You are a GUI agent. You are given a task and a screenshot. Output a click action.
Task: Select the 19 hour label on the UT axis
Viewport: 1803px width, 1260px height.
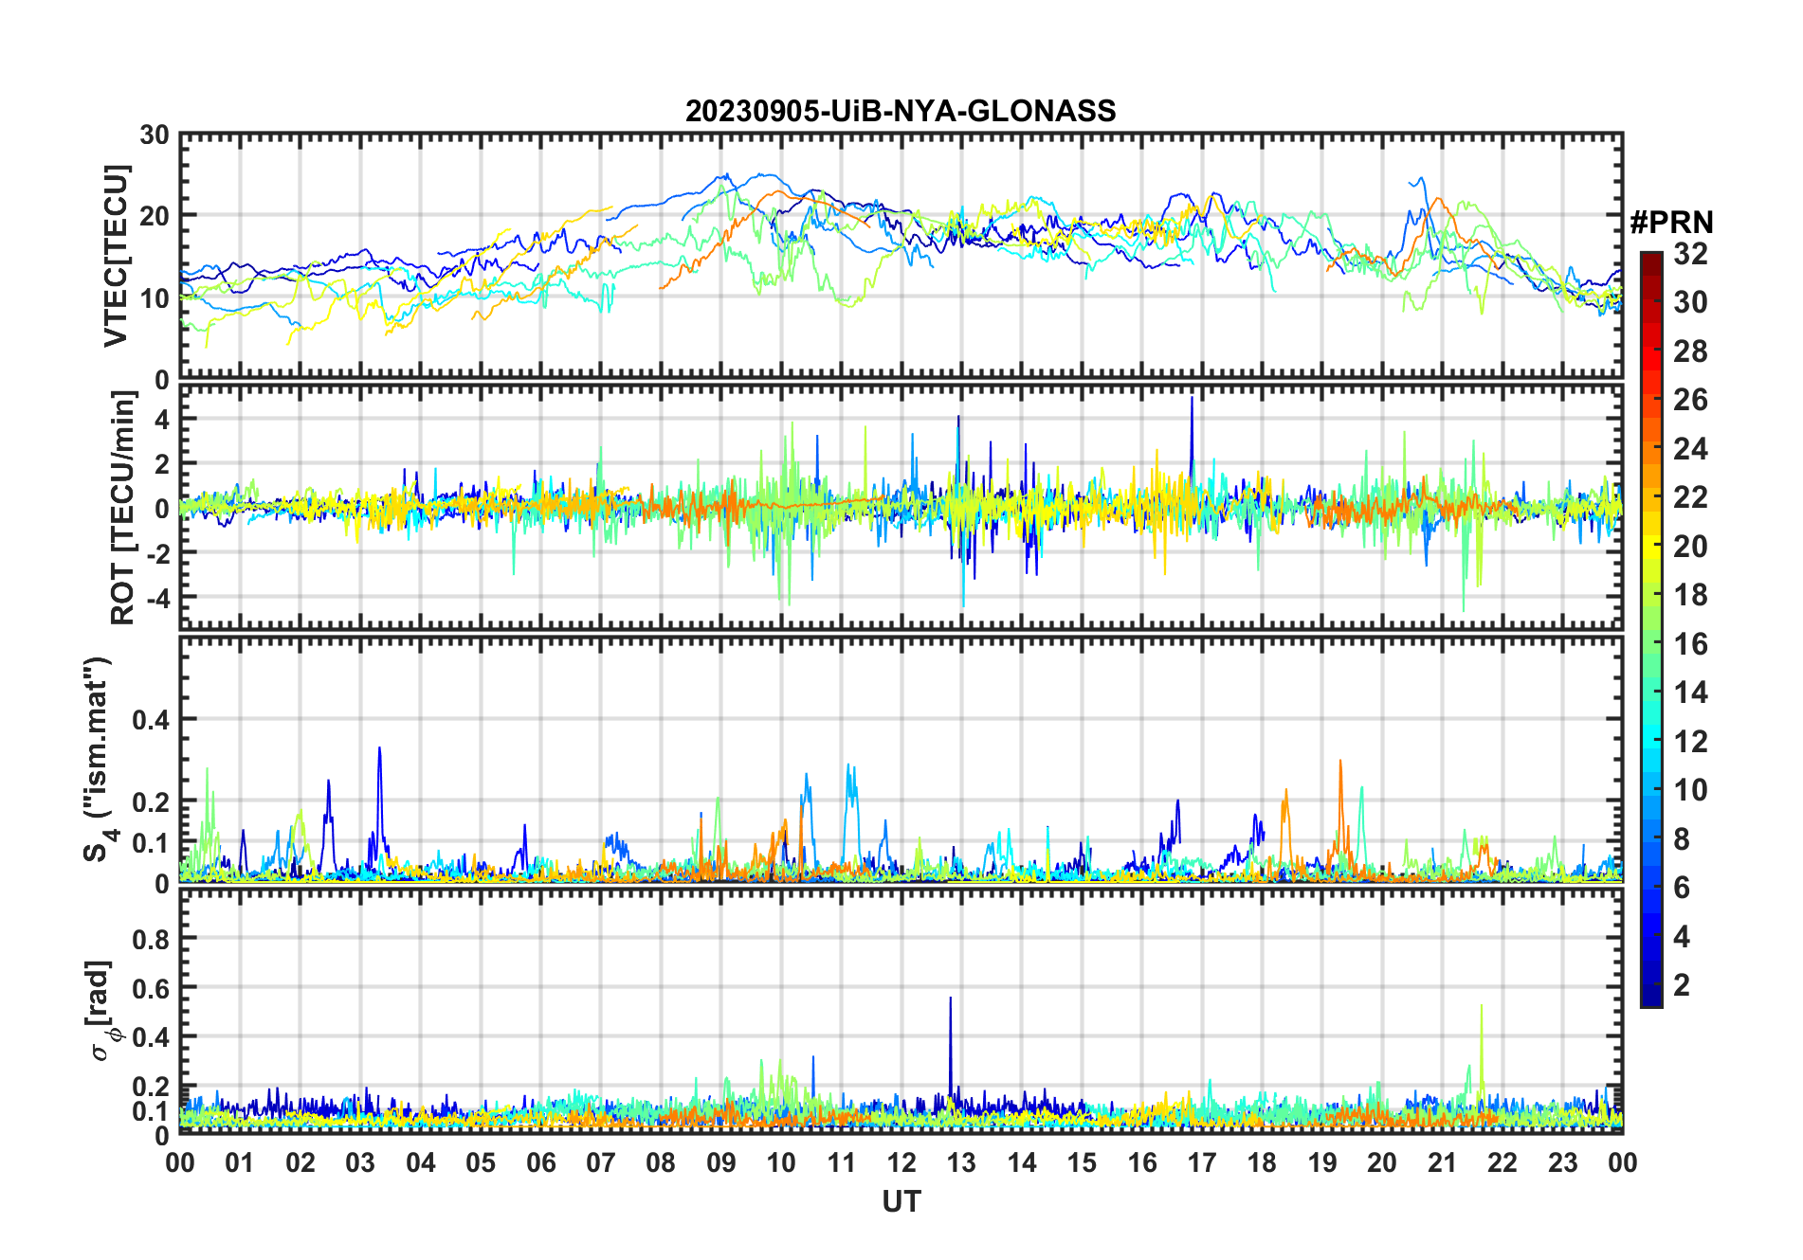1322,1163
